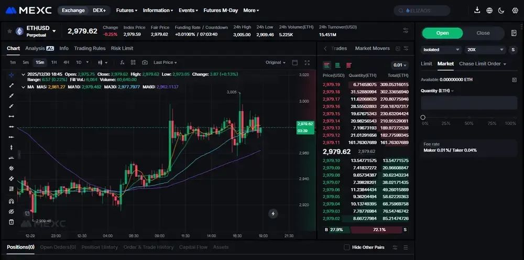Switch to the Close position toggle
524x260 pixels.
click(483, 33)
